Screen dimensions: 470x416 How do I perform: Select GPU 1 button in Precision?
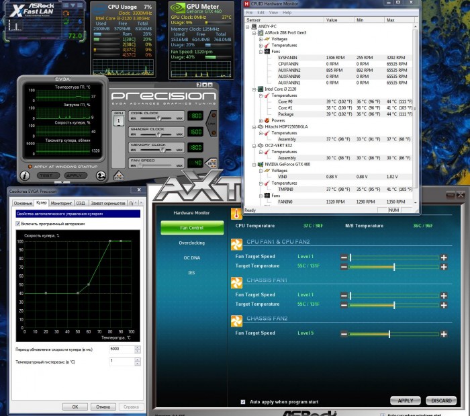(x=118, y=121)
